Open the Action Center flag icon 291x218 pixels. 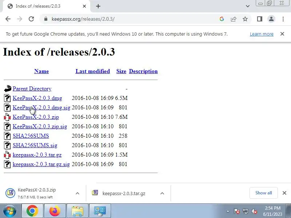237,211
